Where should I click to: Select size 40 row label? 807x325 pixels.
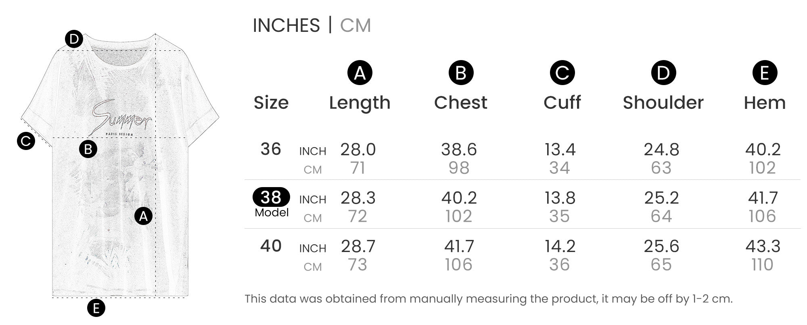271,246
